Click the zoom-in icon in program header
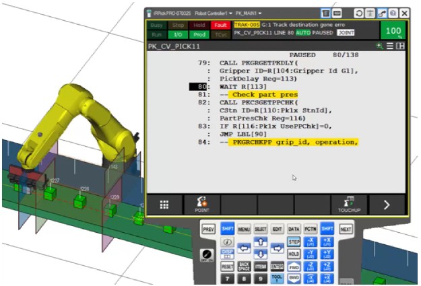The width and height of the screenshot is (421, 286). click(x=381, y=46)
